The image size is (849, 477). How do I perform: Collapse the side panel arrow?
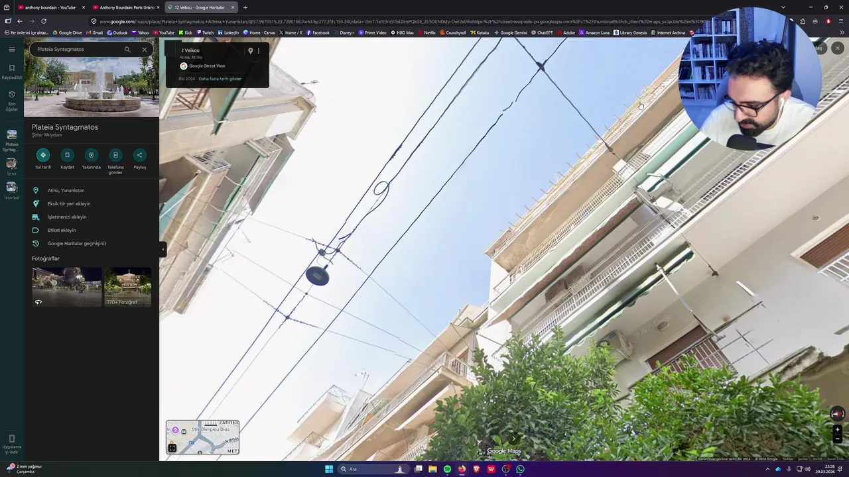163,249
